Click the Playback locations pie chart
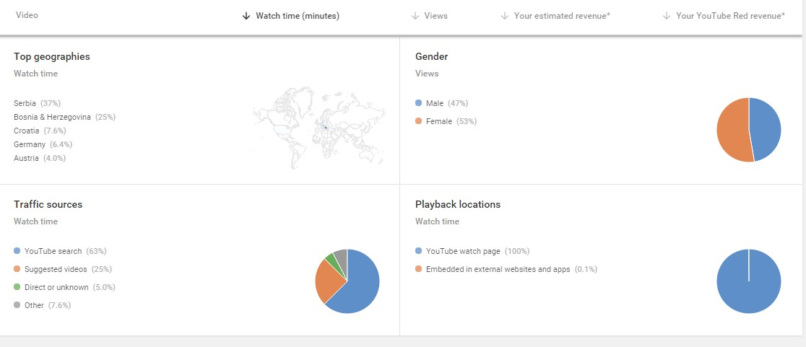The width and height of the screenshot is (806, 347). click(x=749, y=281)
